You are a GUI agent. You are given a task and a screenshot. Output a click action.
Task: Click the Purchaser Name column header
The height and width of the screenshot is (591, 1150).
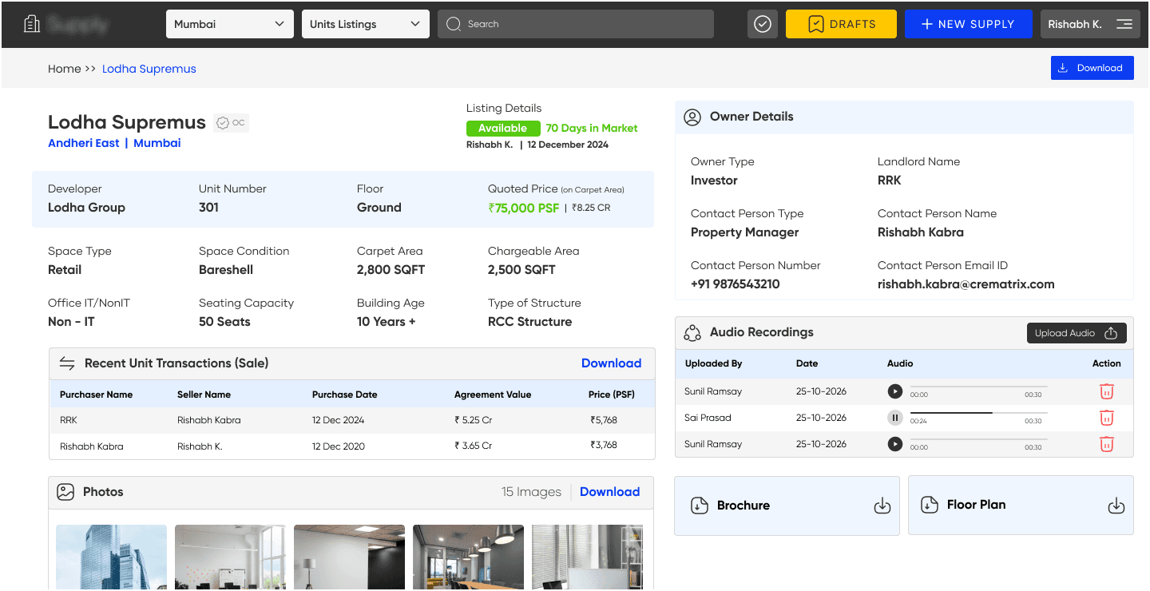pyautogui.click(x=96, y=395)
